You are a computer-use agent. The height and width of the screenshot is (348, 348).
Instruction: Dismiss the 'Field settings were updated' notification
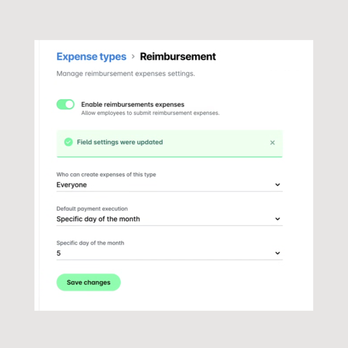tap(272, 142)
